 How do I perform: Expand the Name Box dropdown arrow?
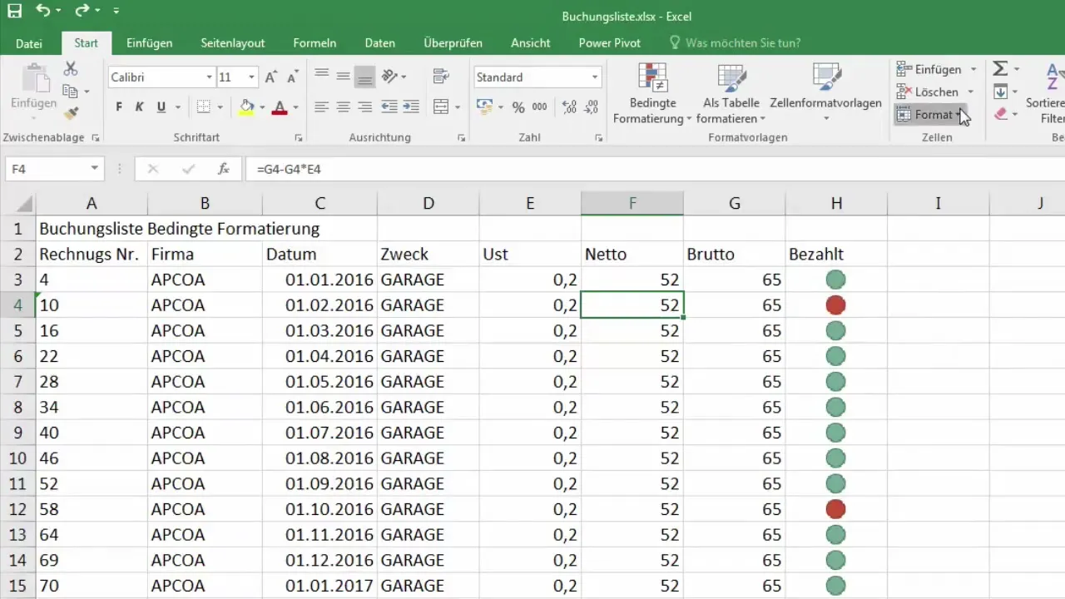pos(95,169)
